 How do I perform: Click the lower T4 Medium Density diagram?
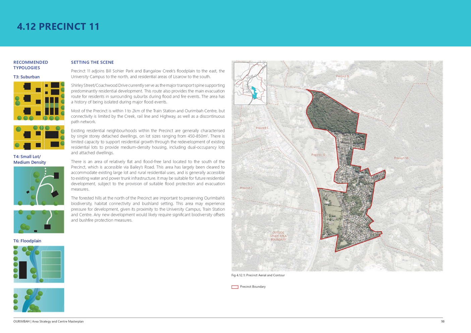39,222
